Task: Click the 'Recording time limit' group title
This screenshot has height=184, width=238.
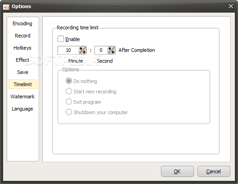Action: tap(77, 28)
